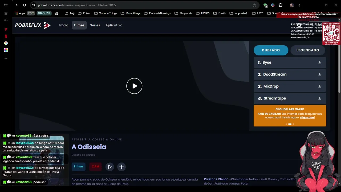Select the Byse streaming server
341x192 pixels.
click(290, 62)
